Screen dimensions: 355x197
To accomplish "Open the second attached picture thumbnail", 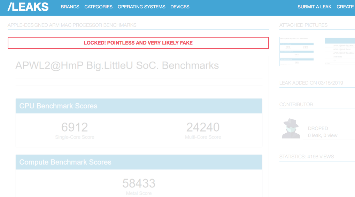I will pos(340,52).
